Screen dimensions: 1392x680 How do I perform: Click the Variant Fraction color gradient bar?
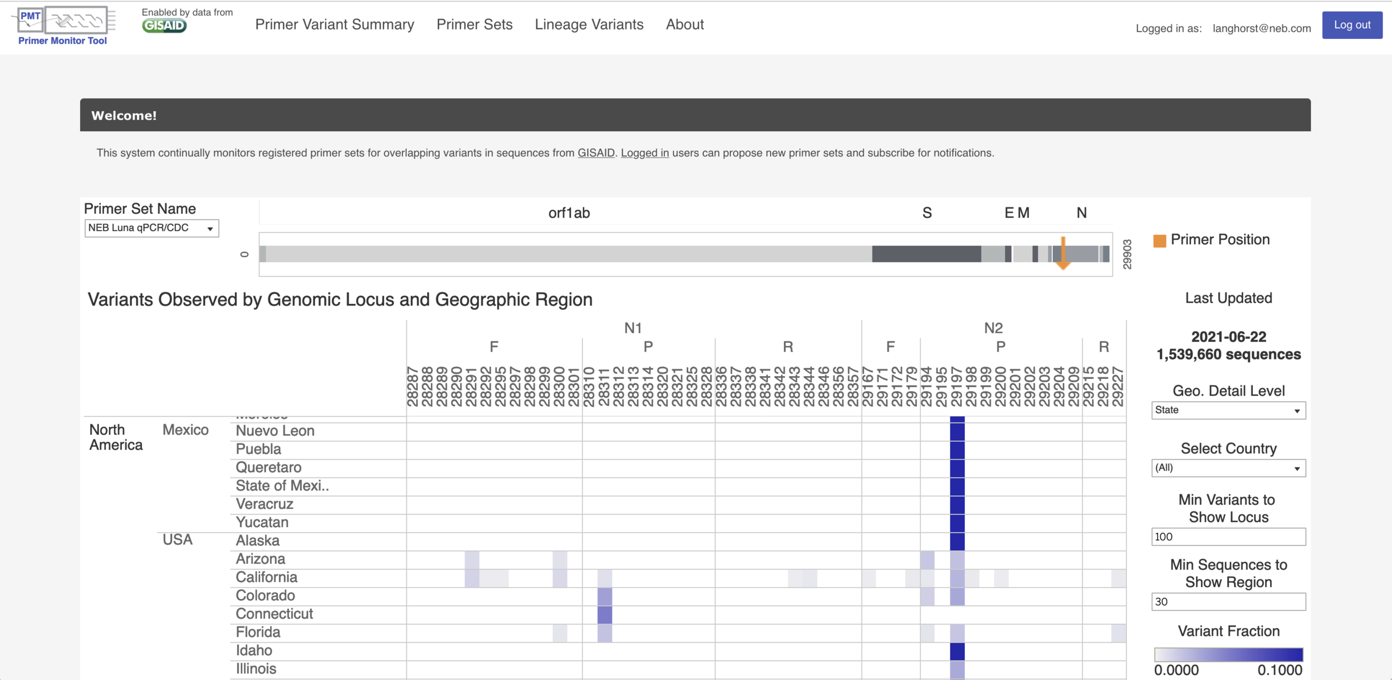coord(1228,654)
